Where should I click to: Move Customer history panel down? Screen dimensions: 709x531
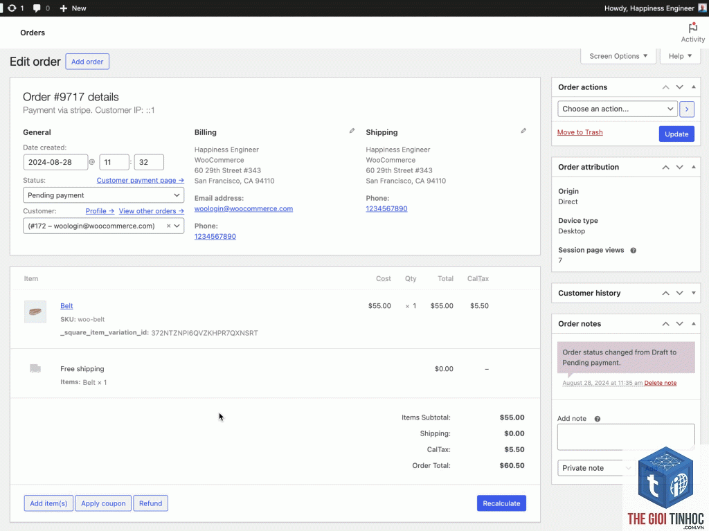679,293
